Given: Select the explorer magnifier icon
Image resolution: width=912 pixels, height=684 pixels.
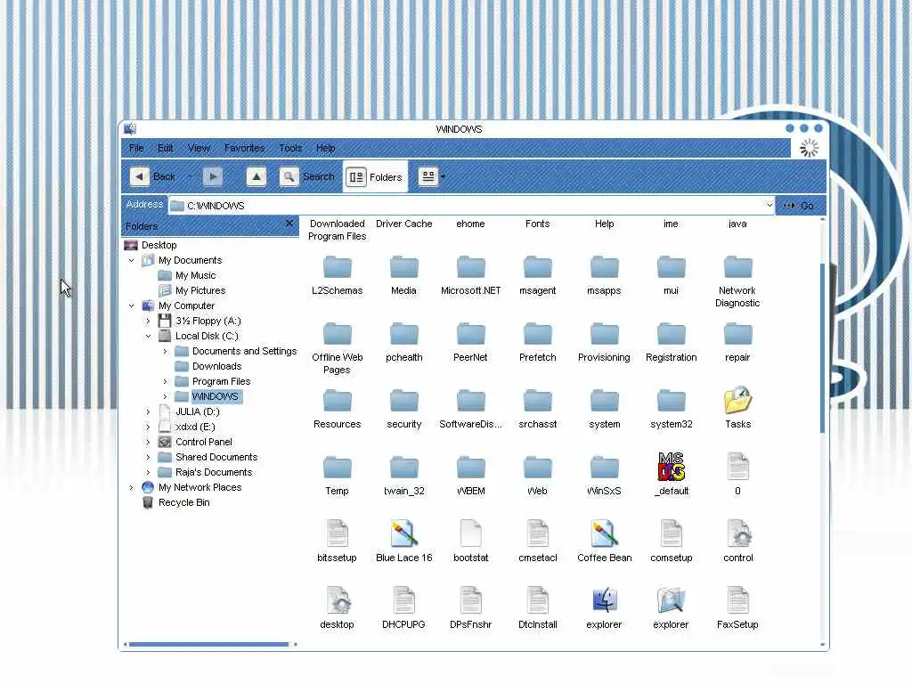Looking at the screenshot, I should click(x=672, y=600).
